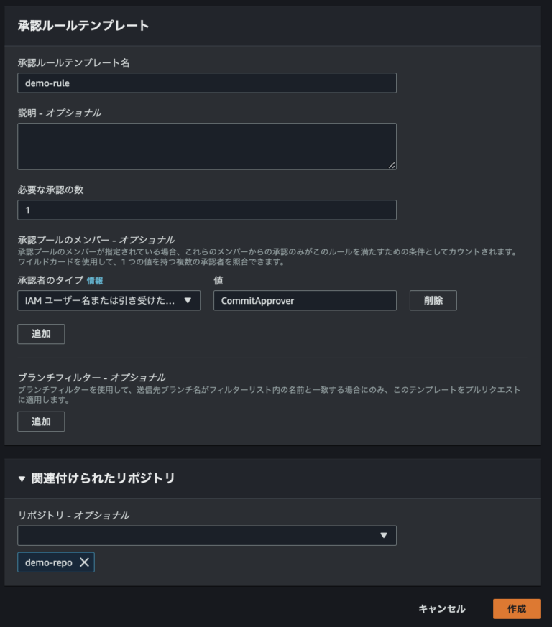This screenshot has height=627, width=552.
Task: Open the リポジトリ - オプショナル combo box
Action: (x=206, y=535)
